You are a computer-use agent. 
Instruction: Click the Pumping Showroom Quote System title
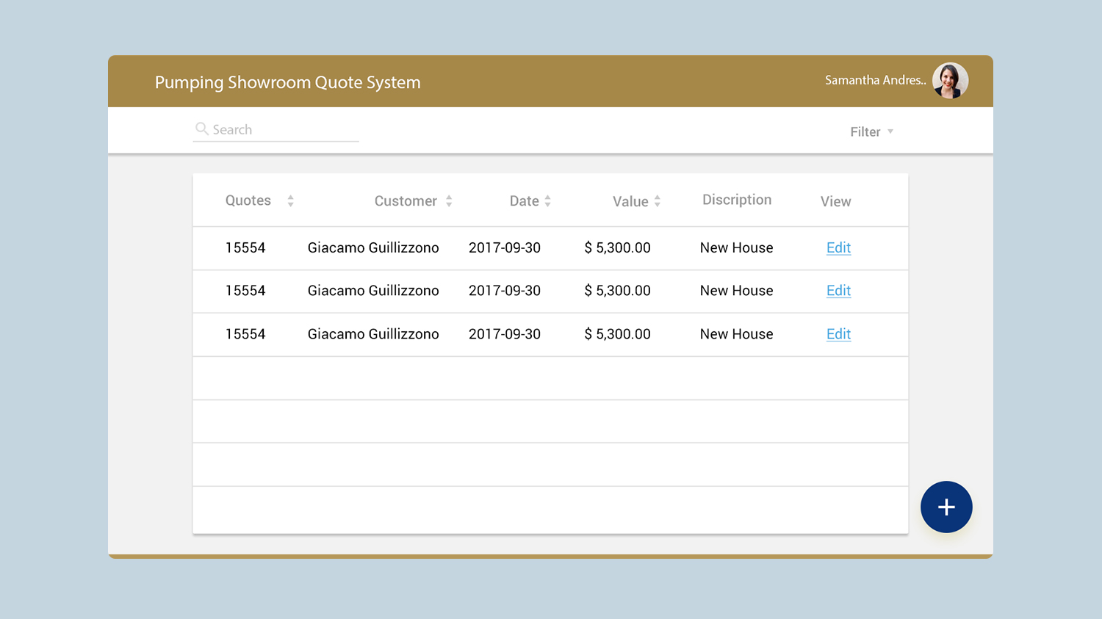point(287,82)
